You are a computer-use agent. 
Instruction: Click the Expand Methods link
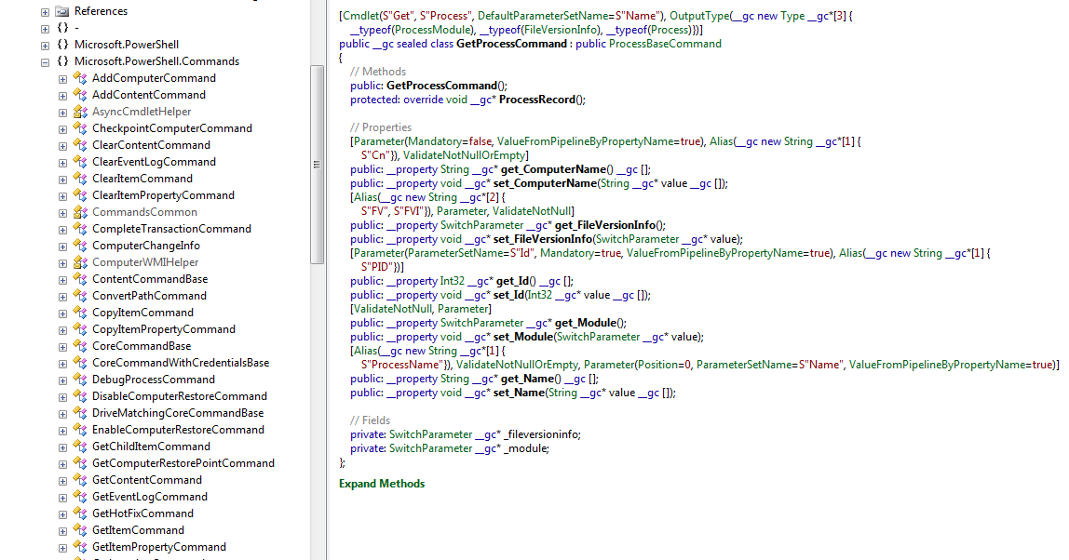[382, 484]
